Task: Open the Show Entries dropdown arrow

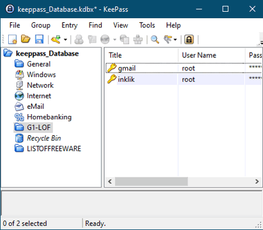Action: [175, 40]
